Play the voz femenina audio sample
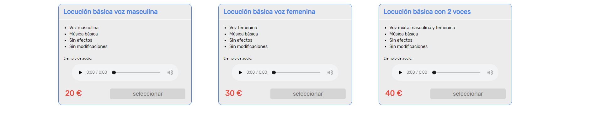This screenshot has height=118, width=596. click(240, 72)
